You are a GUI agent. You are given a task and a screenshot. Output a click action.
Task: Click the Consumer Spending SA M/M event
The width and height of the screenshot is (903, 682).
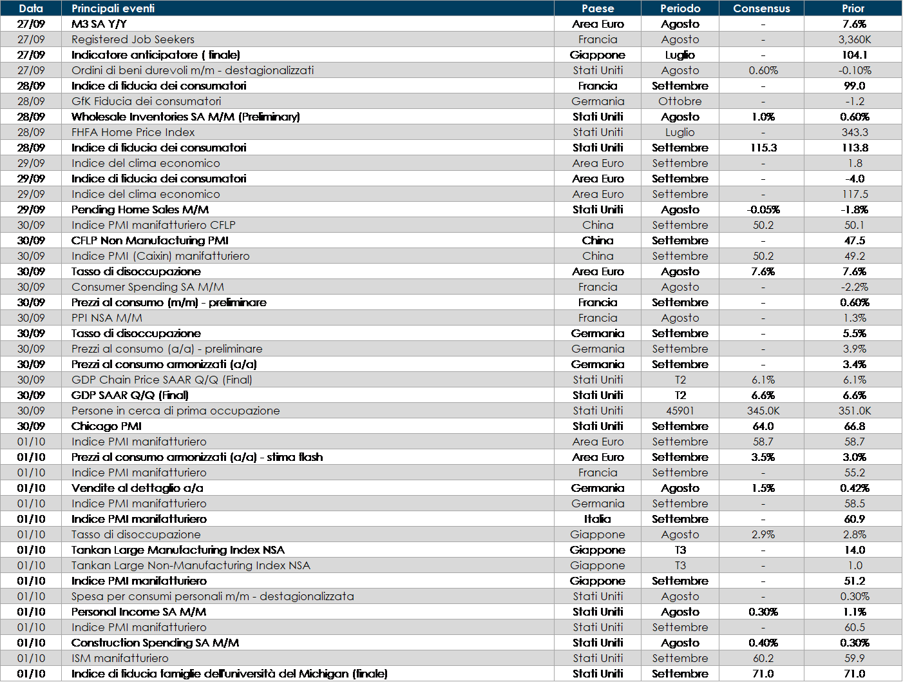tap(147, 287)
